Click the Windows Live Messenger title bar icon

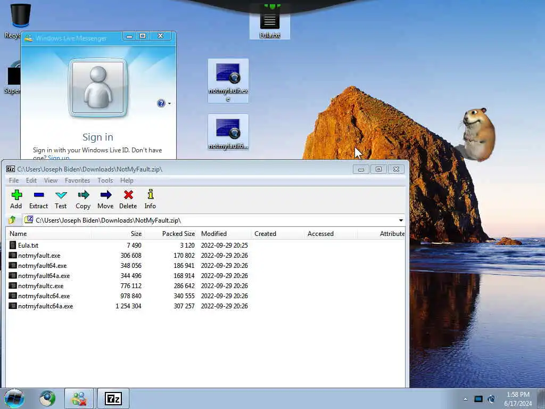pyautogui.click(x=29, y=38)
